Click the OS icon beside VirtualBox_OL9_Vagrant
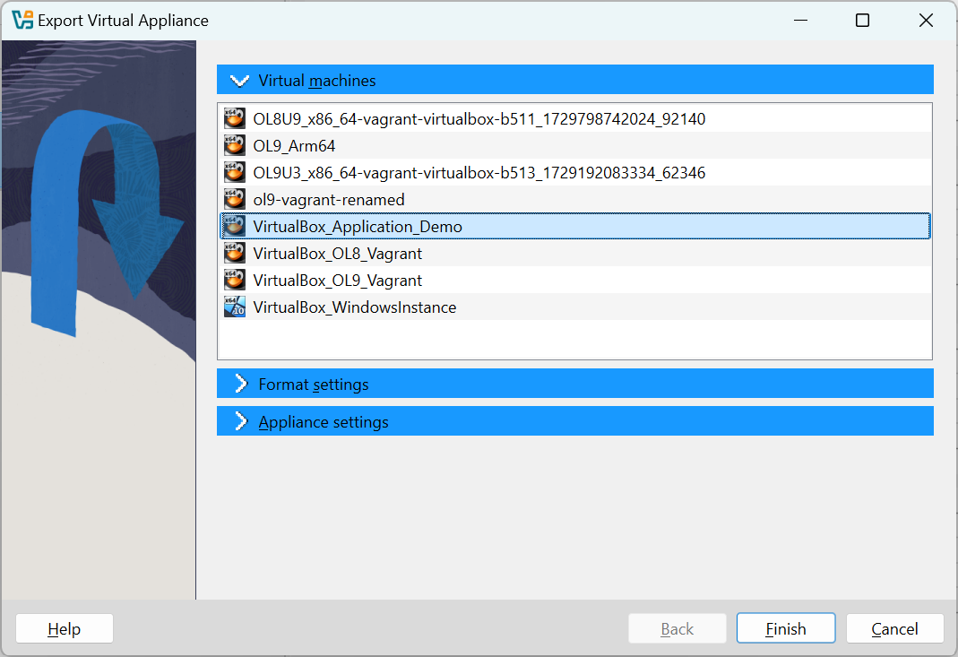The height and width of the screenshot is (657, 958). (235, 280)
